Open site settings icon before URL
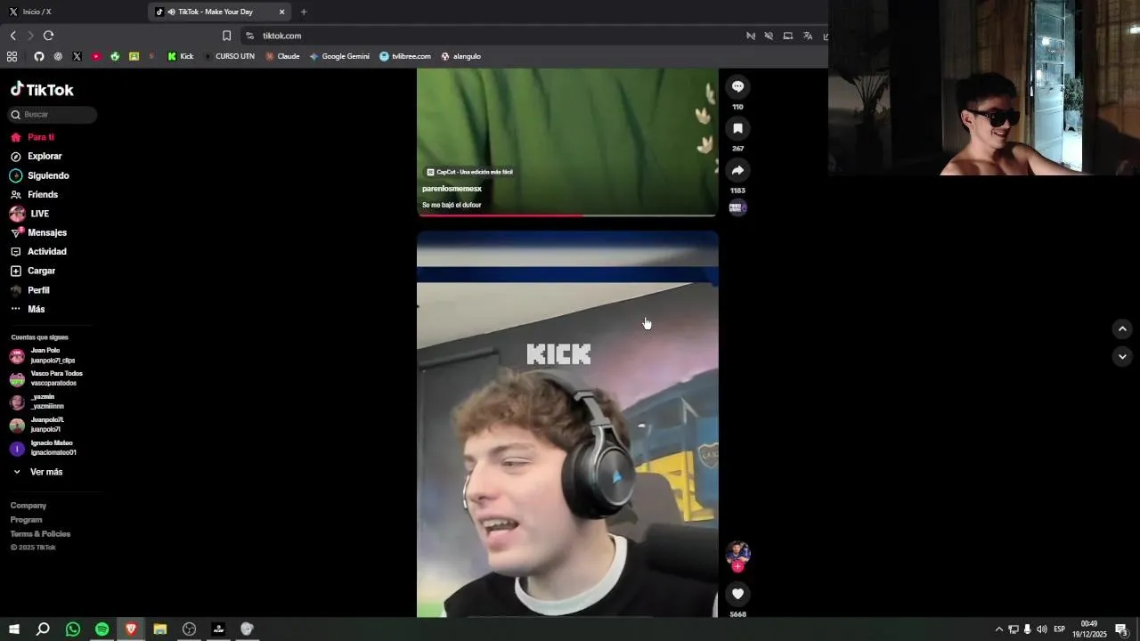The image size is (1140, 641). coord(249,36)
